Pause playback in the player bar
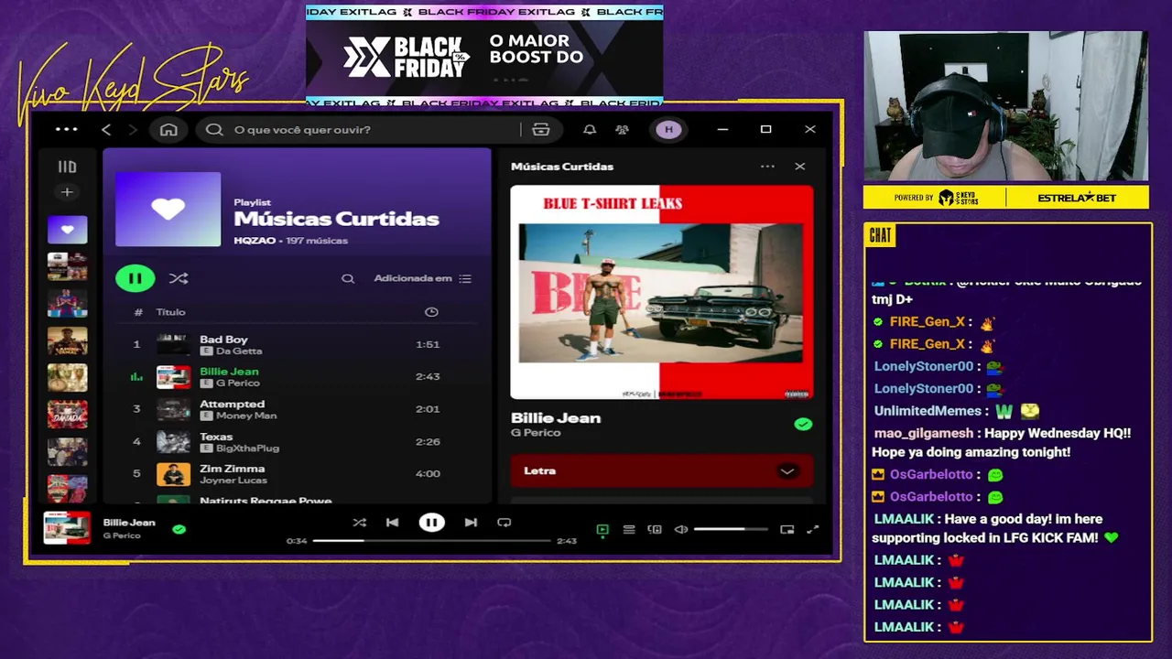The width and height of the screenshot is (1172, 659). (431, 523)
